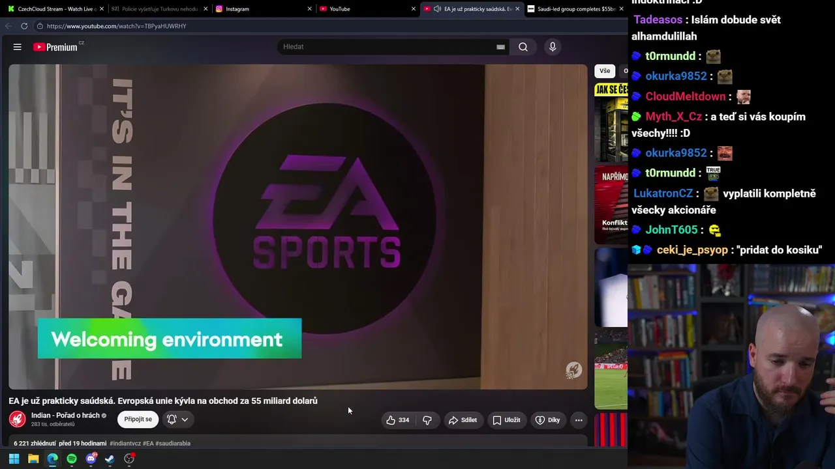This screenshot has width=835, height=469.
Task: Open more actions three-dot menu
Action: pyautogui.click(x=579, y=420)
